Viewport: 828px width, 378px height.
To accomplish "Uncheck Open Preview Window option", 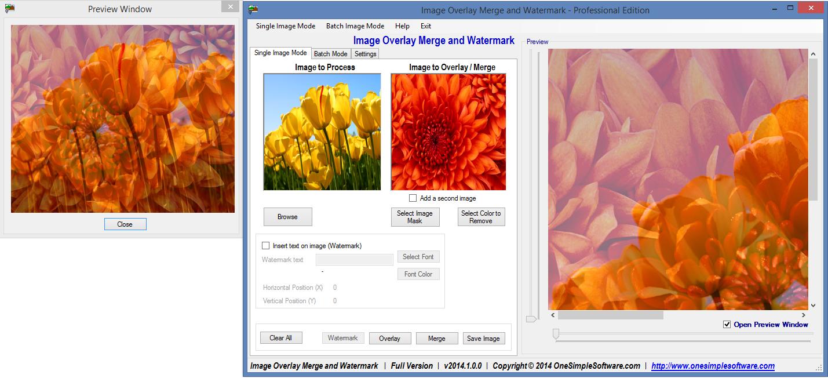I will click(727, 325).
